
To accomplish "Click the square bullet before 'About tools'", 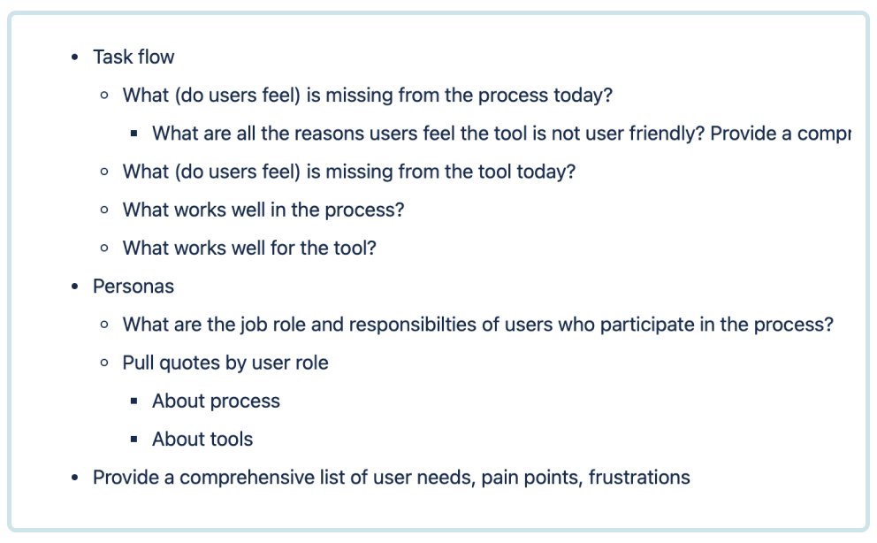I will click(133, 440).
